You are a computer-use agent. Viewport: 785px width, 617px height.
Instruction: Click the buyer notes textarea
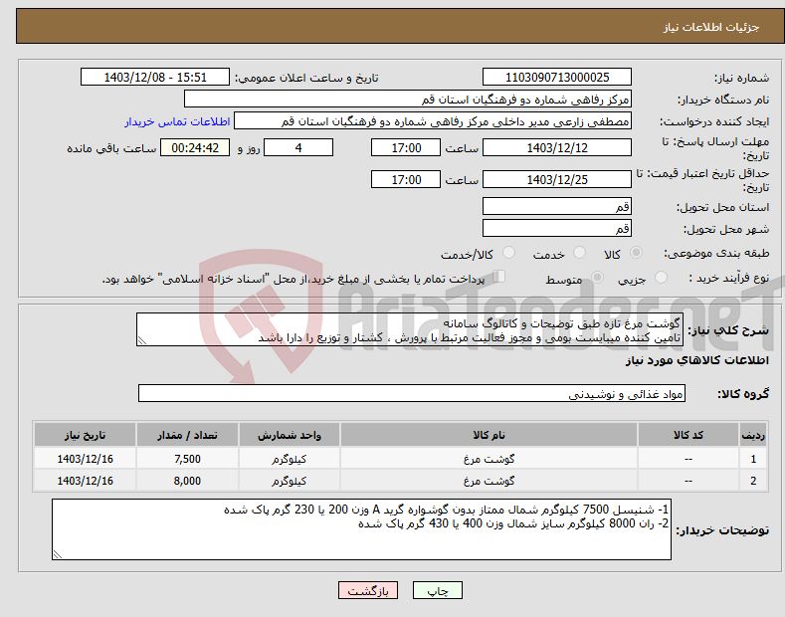point(361,529)
